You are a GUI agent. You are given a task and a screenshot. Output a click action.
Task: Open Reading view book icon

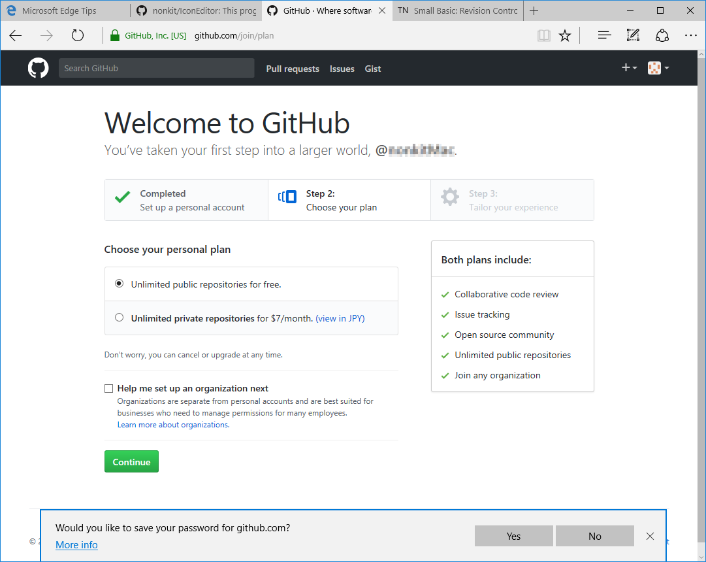pyautogui.click(x=544, y=35)
